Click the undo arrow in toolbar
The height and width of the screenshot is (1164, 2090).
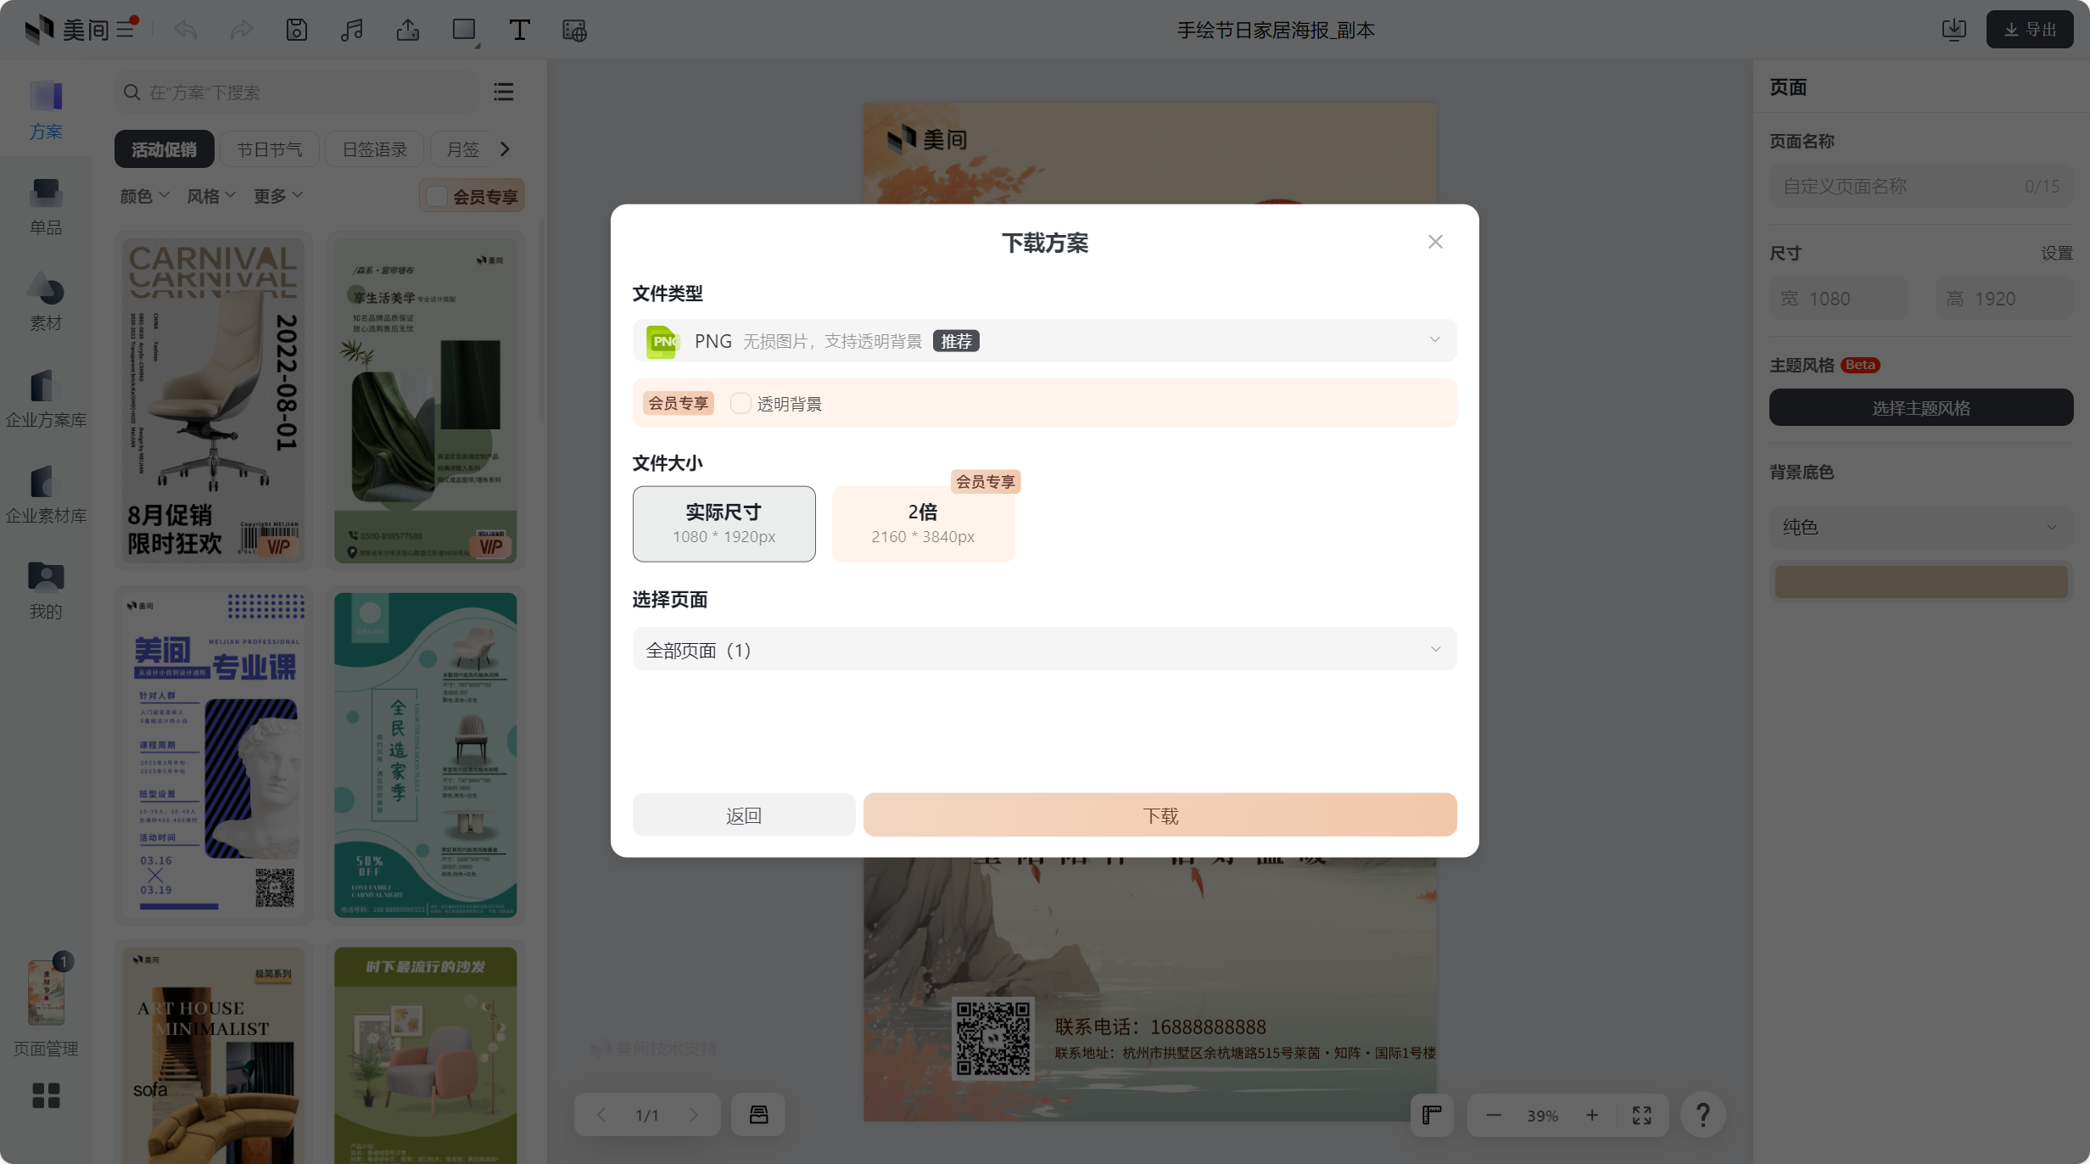tap(185, 30)
